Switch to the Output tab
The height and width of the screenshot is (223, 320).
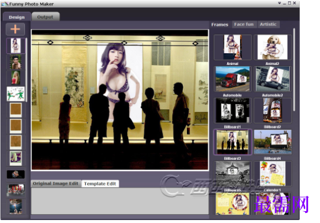coord(45,17)
